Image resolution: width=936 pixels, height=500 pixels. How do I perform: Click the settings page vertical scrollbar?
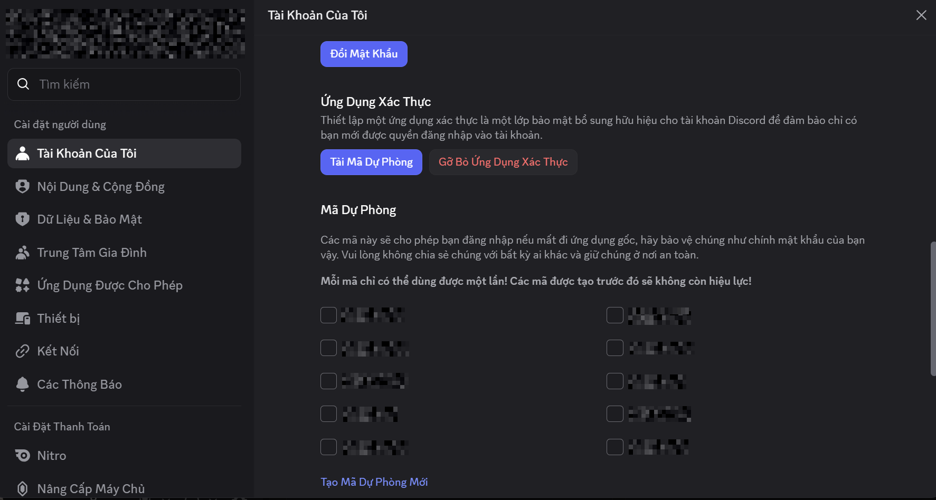pyautogui.click(x=932, y=309)
